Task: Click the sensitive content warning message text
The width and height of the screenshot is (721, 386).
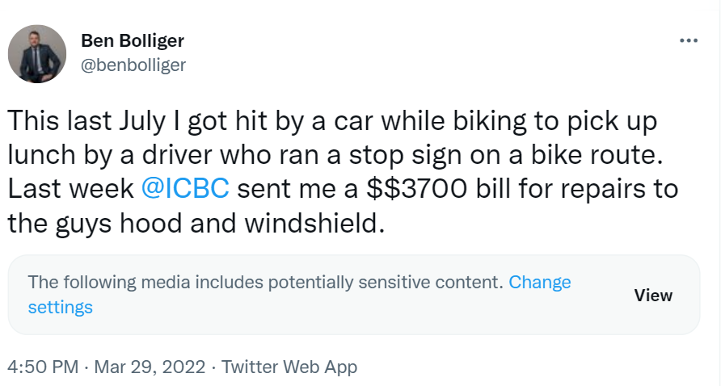Action: (265, 283)
